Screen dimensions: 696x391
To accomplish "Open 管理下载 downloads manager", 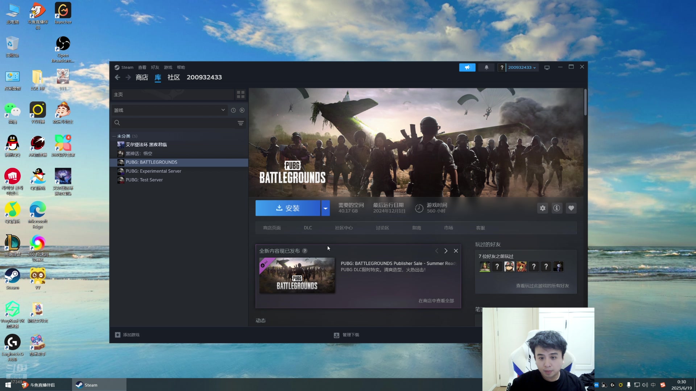I will [347, 335].
